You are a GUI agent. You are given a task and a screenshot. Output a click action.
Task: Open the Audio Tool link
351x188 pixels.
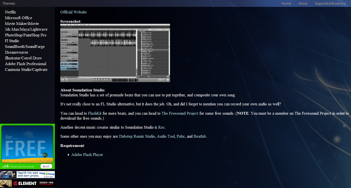pos(166,136)
